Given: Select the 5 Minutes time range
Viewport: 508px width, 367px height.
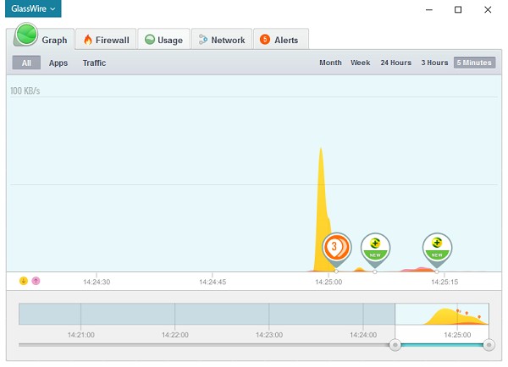Looking at the screenshot, I should coord(474,63).
